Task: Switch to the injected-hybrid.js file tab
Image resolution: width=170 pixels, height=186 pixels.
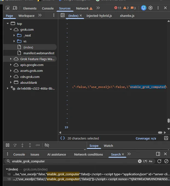Action: 99,16
